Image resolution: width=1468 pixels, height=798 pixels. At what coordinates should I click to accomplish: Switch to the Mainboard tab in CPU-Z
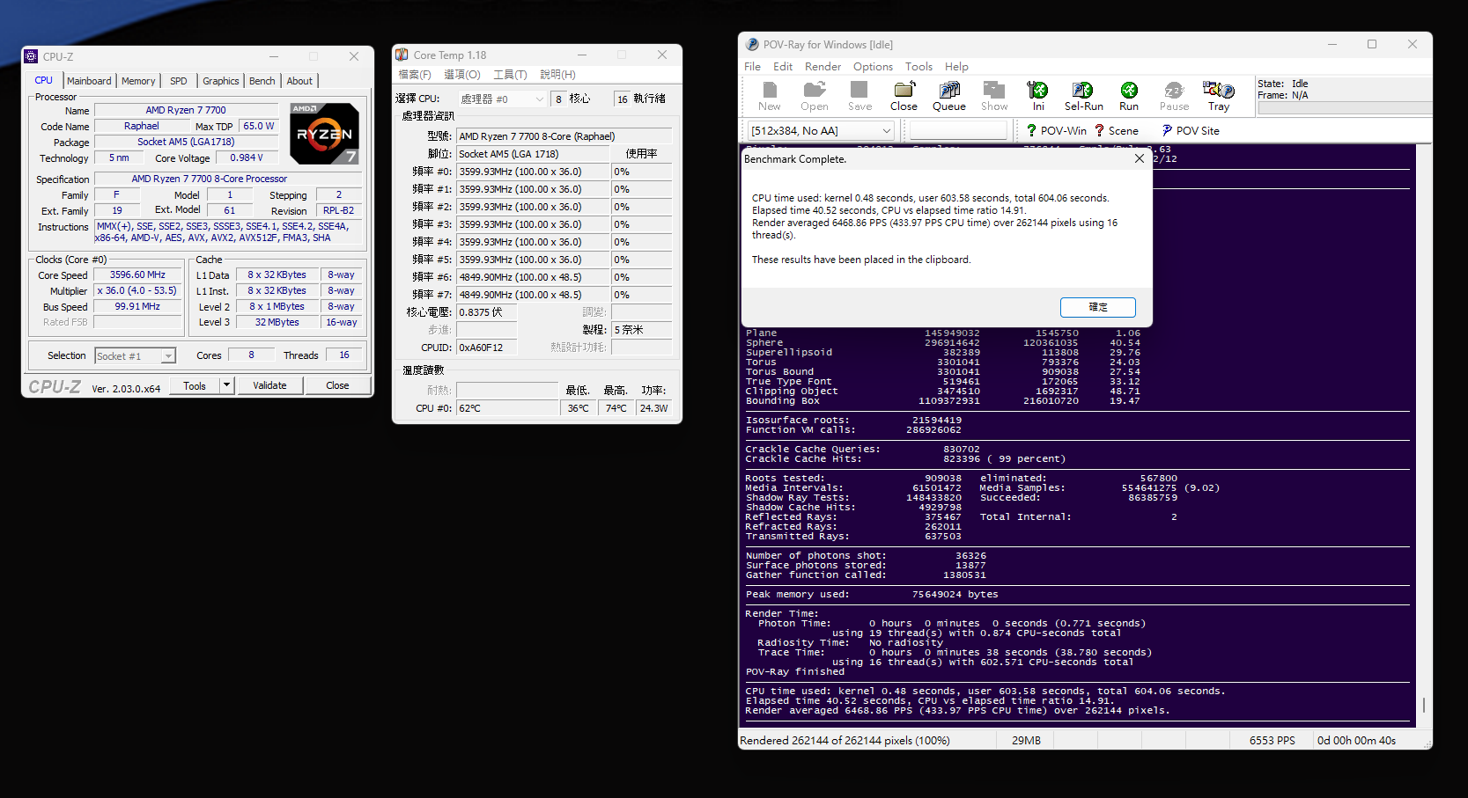coord(89,81)
